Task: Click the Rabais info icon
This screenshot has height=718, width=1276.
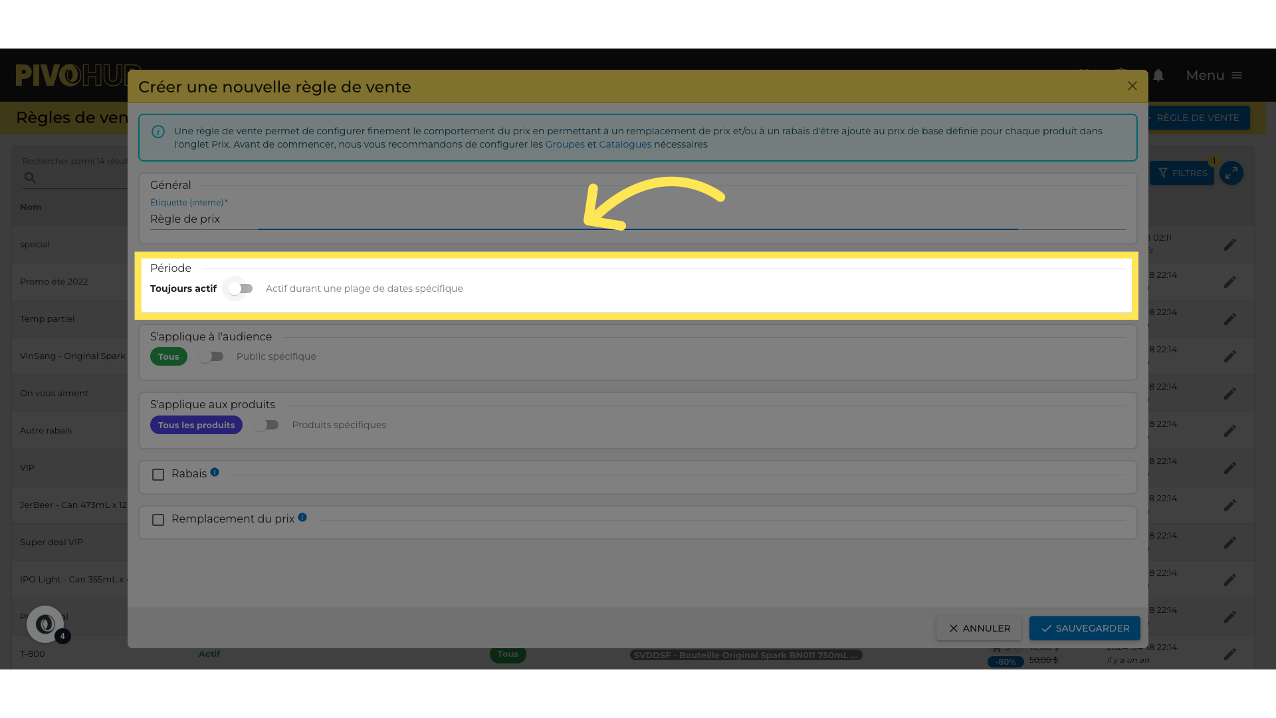Action: [215, 472]
